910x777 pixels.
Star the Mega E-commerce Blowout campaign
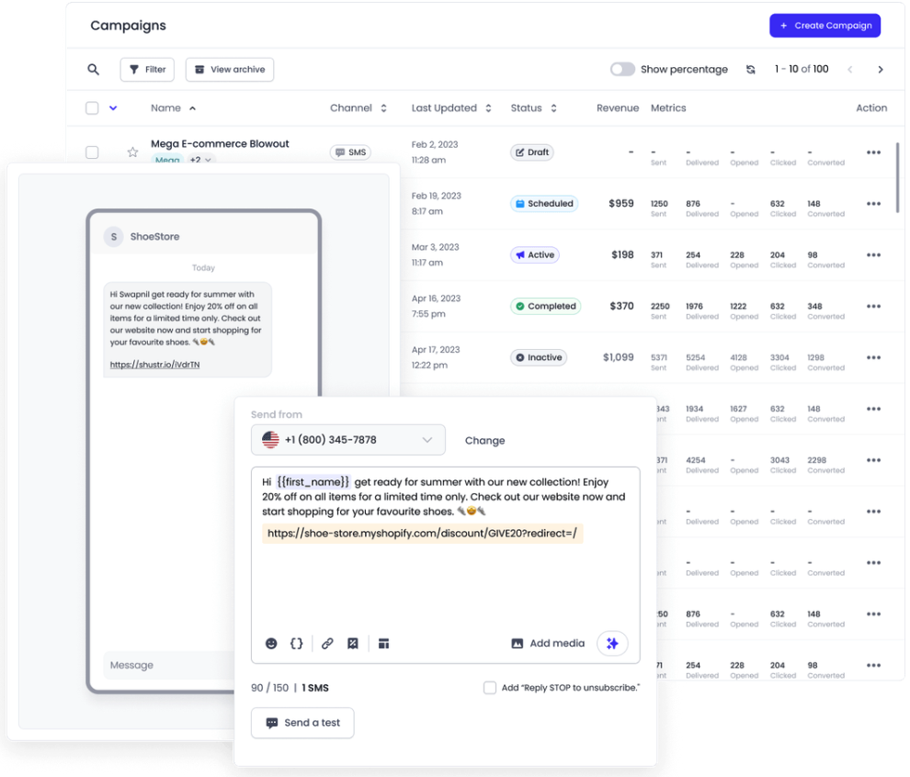[132, 152]
